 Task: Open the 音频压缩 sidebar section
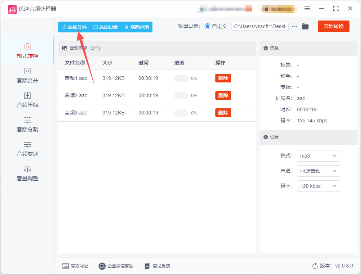[27, 100]
